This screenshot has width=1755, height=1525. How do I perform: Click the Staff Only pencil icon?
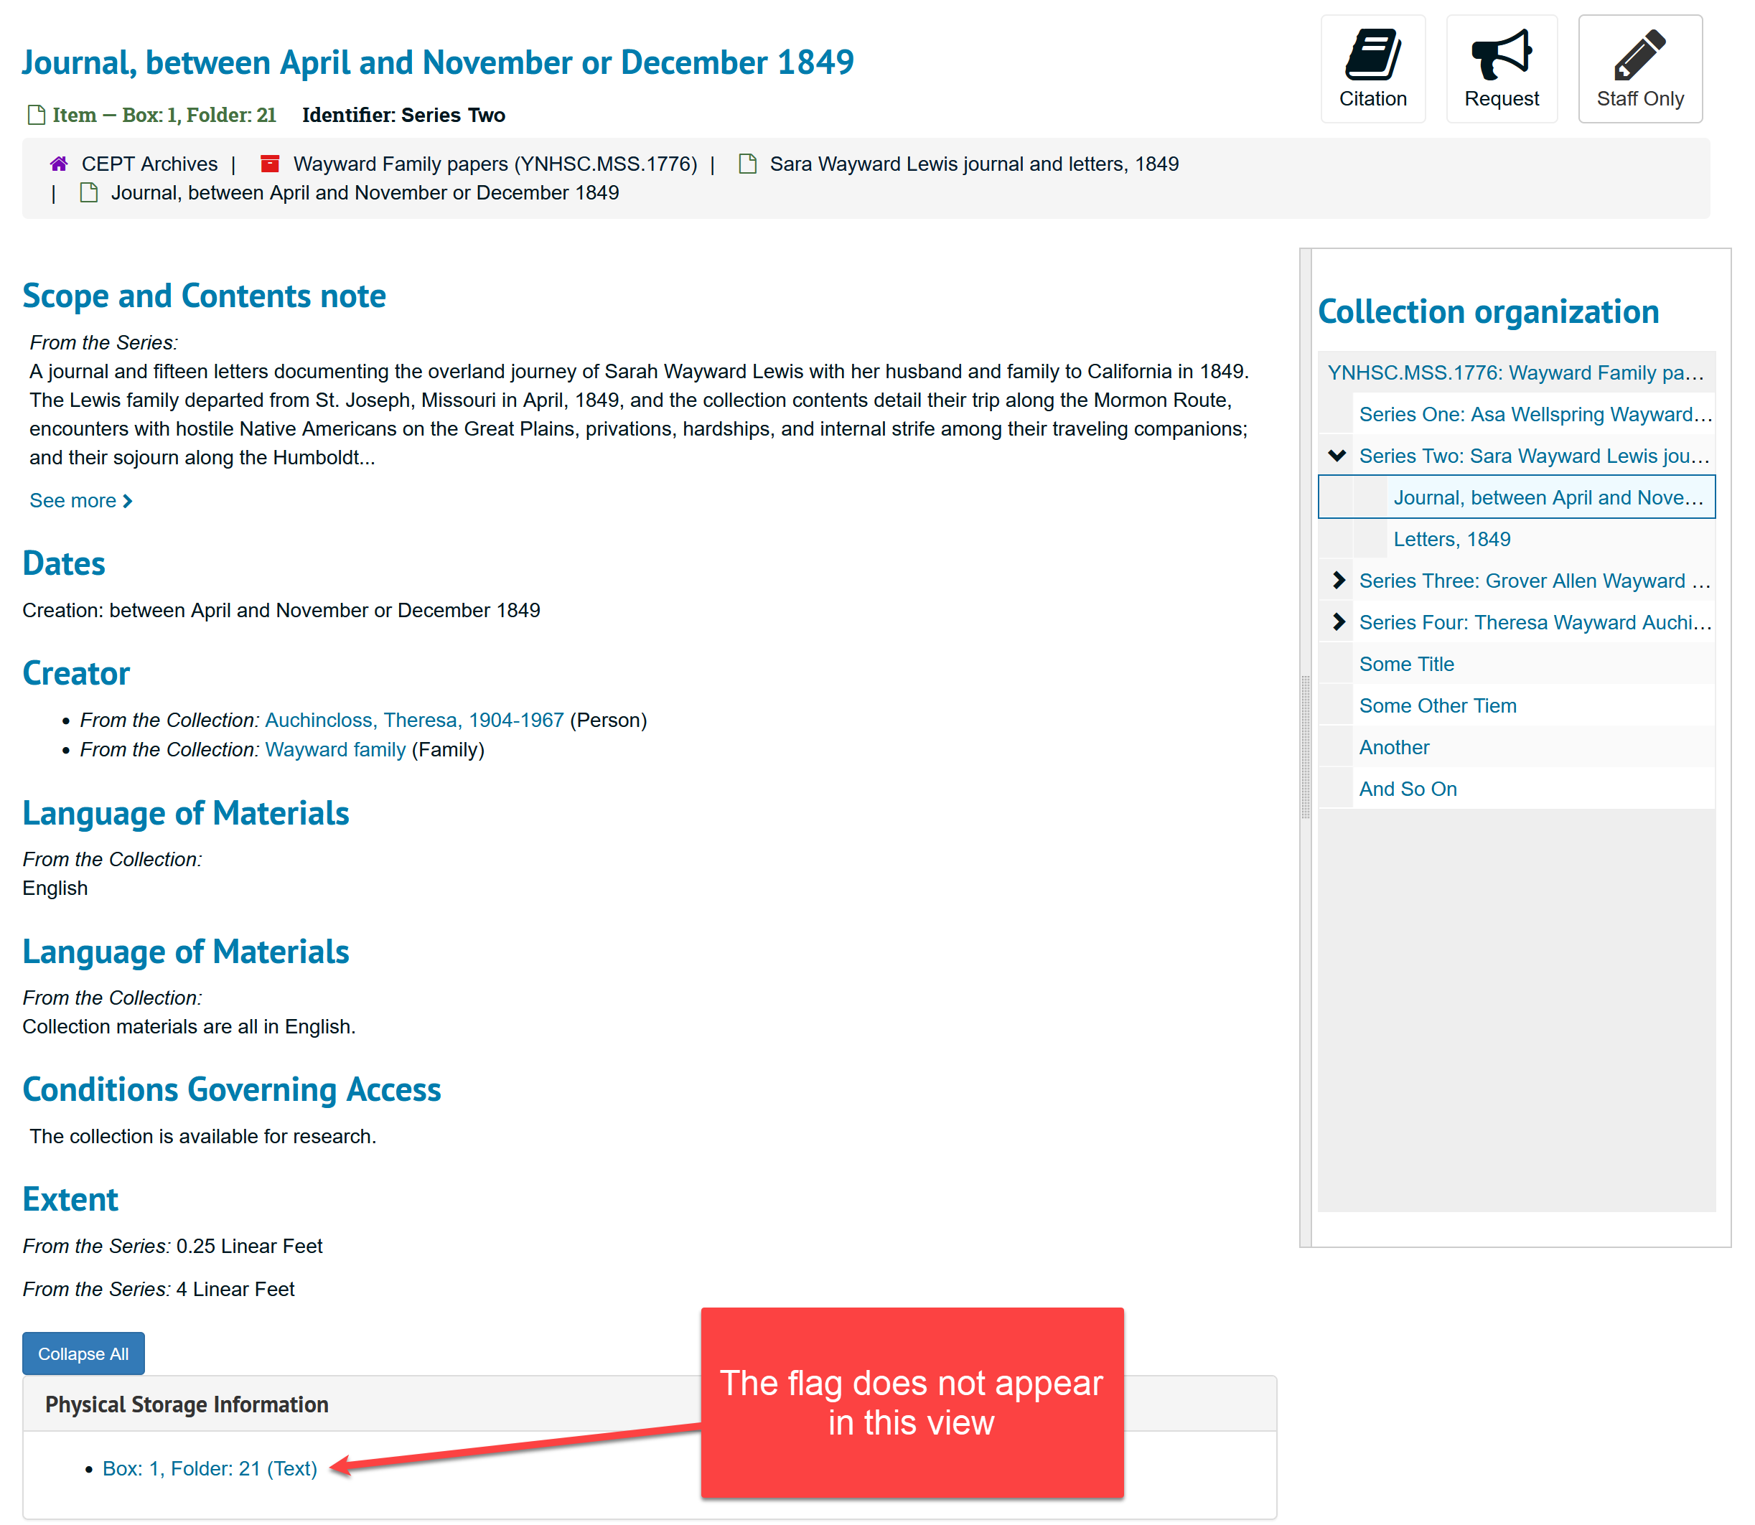[x=1639, y=55]
